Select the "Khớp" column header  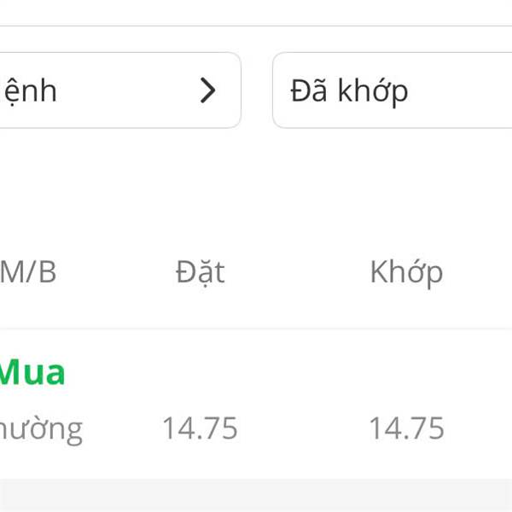coord(406,272)
